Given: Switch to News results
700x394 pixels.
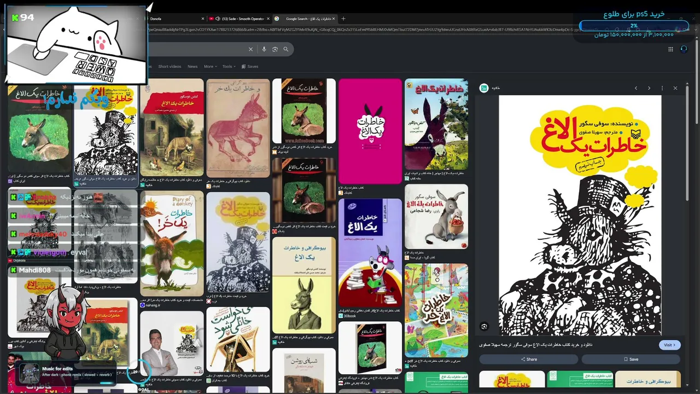Looking at the screenshot, I should [192, 67].
